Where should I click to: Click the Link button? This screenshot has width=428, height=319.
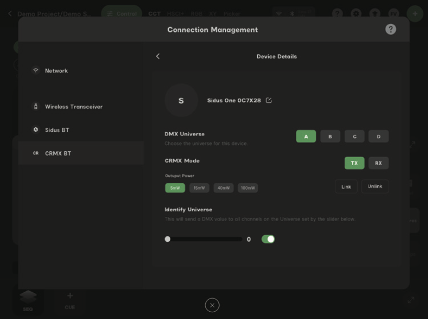pos(346,186)
